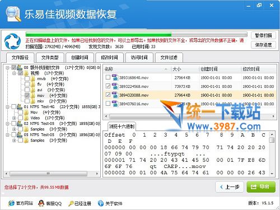Click the Mov folder icon under Test-4G
Viewport: 280px width, 210px height.
[x=26, y=113]
